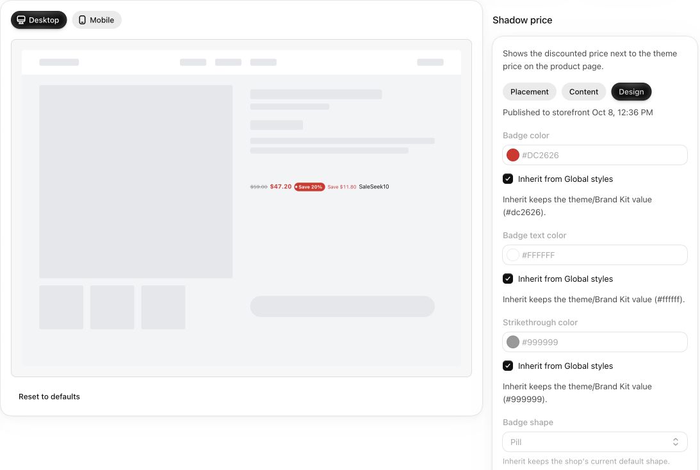Select the Design tab

[631, 92]
